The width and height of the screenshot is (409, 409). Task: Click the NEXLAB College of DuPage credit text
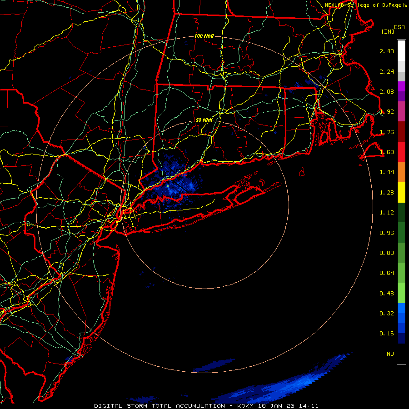point(366,5)
